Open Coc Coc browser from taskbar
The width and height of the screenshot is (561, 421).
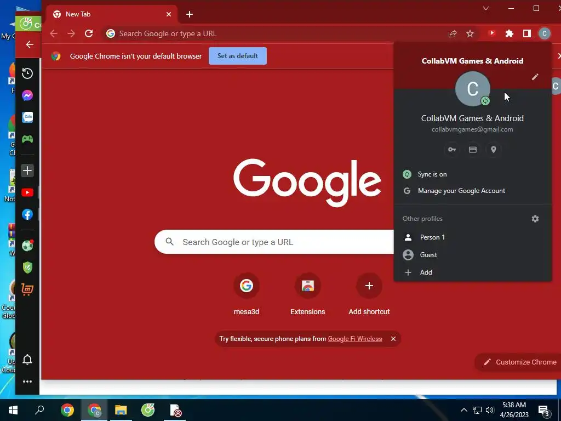(148, 410)
